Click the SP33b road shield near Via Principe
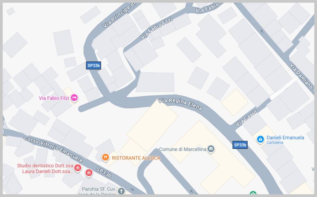Image resolution: width=317 pixels, height=197 pixels. coord(93,65)
